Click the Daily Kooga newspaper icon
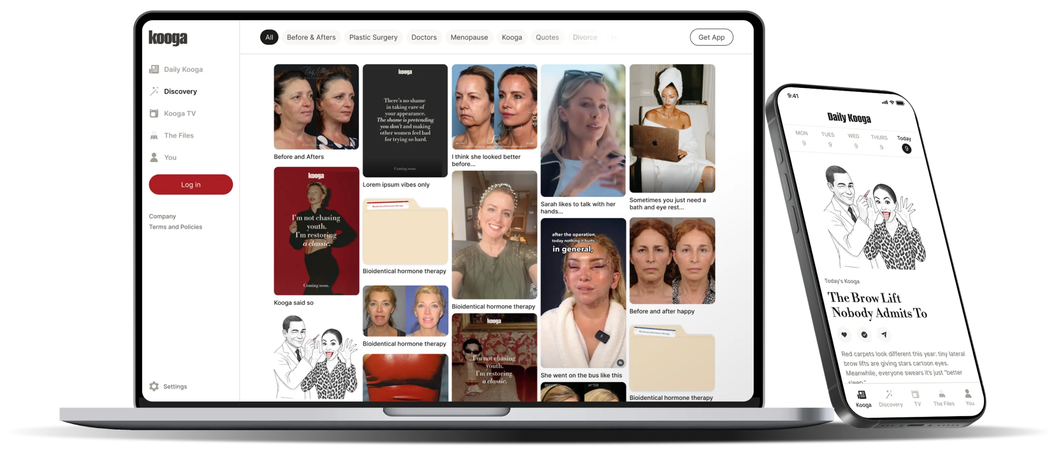The image size is (1058, 452). click(154, 69)
